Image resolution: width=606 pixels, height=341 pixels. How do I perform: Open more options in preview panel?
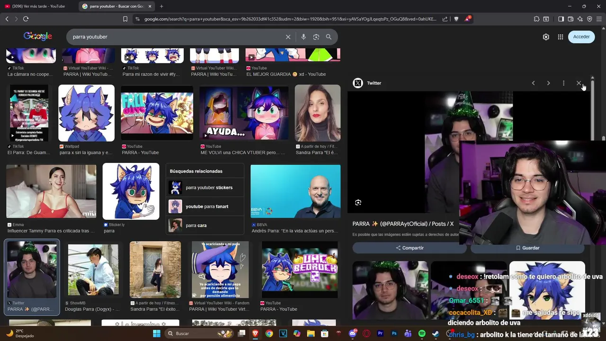[563, 83]
